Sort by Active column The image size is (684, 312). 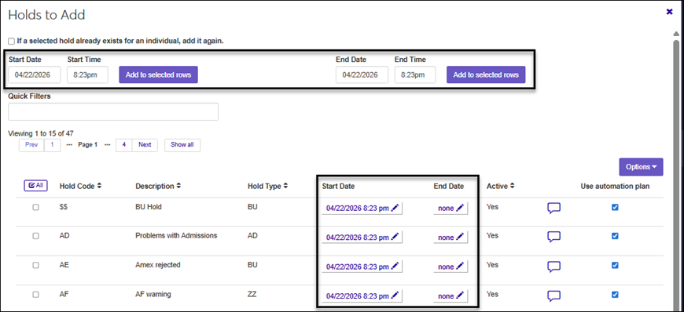(x=500, y=186)
